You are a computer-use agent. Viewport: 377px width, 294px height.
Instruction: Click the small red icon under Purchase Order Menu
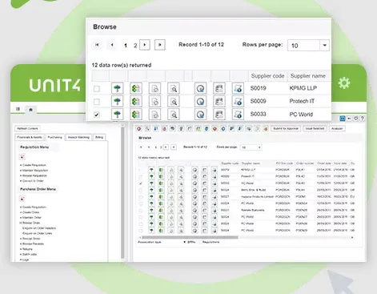(22, 199)
